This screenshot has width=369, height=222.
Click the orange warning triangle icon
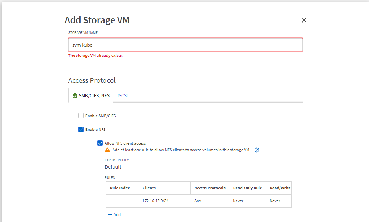pyautogui.click(x=108, y=150)
